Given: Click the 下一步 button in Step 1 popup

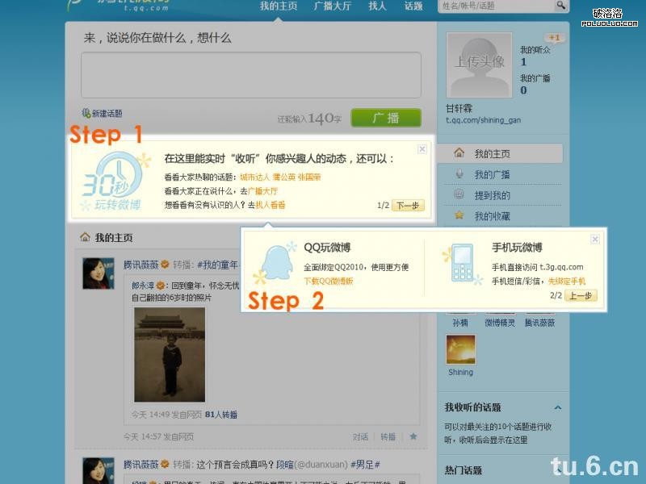Looking at the screenshot, I should click(408, 206).
